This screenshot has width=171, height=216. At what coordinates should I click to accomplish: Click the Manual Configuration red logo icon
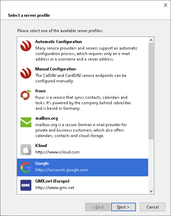pos(26,73)
